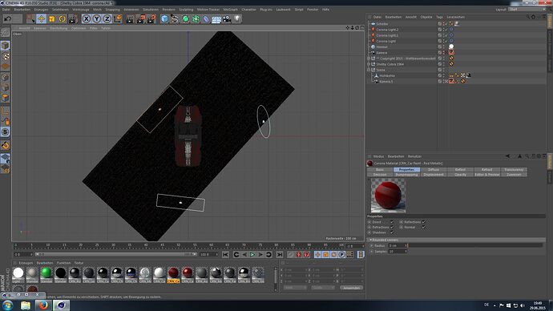Click the Windows Start button

(8, 305)
